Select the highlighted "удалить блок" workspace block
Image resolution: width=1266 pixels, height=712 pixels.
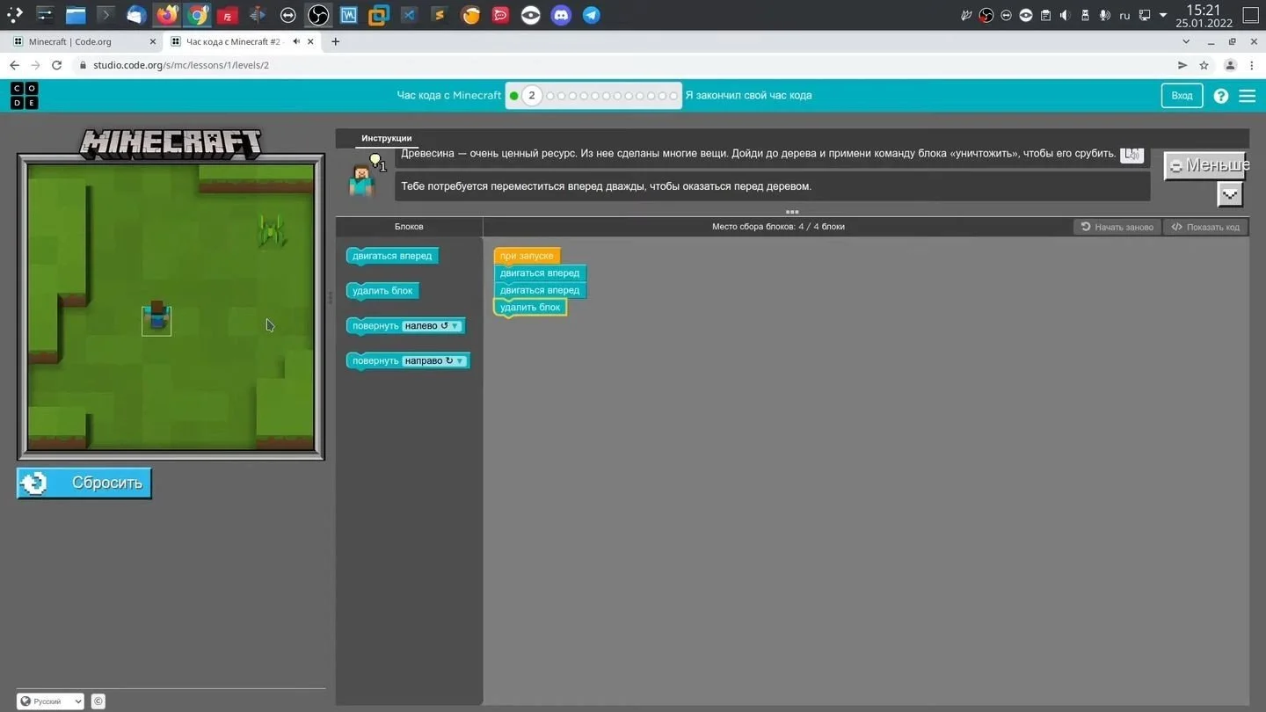point(530,308)
